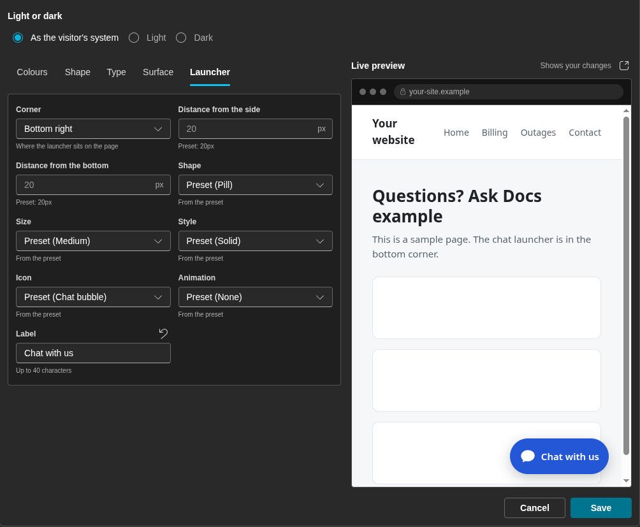Click the 'Live preview' heading

click(x=378, y=66)
